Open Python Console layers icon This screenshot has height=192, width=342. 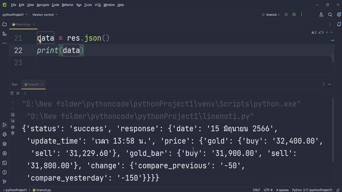[4, 144]
